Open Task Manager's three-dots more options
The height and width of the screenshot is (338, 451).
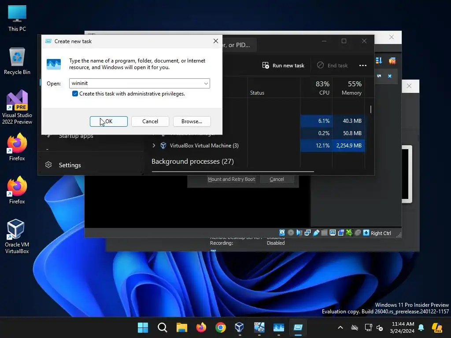[363, 66]
